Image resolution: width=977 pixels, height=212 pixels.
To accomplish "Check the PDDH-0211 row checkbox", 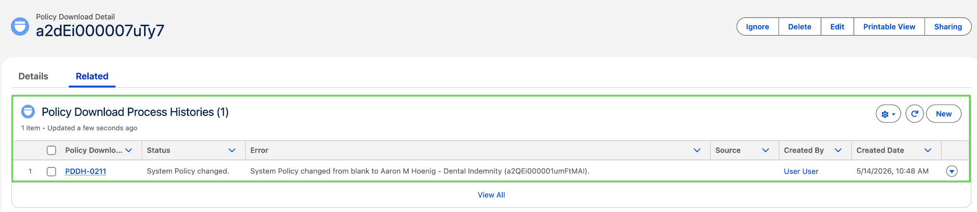I will click(x=52, y=171).
